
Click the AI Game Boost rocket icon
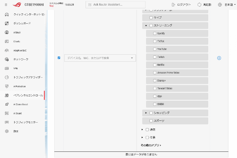tap(7, 104)
